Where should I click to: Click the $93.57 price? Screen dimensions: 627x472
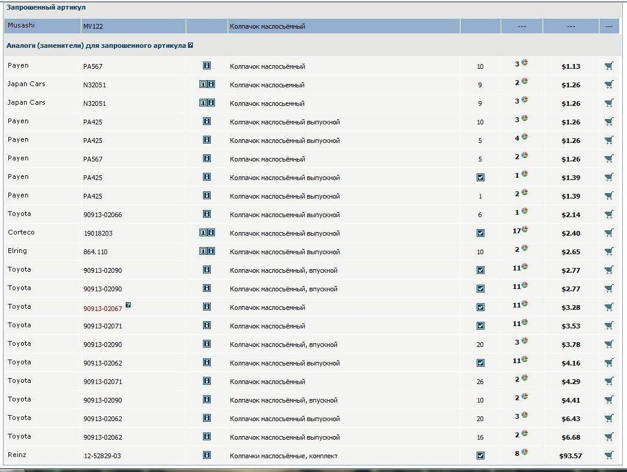coord(570,456)
